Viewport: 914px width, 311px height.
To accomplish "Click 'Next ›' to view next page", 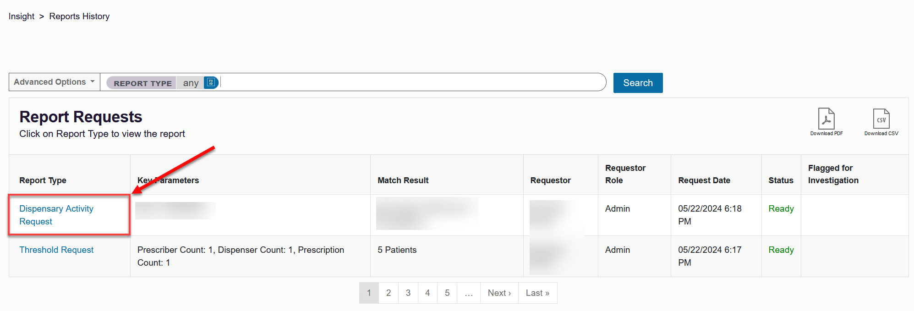I will 499,293.
